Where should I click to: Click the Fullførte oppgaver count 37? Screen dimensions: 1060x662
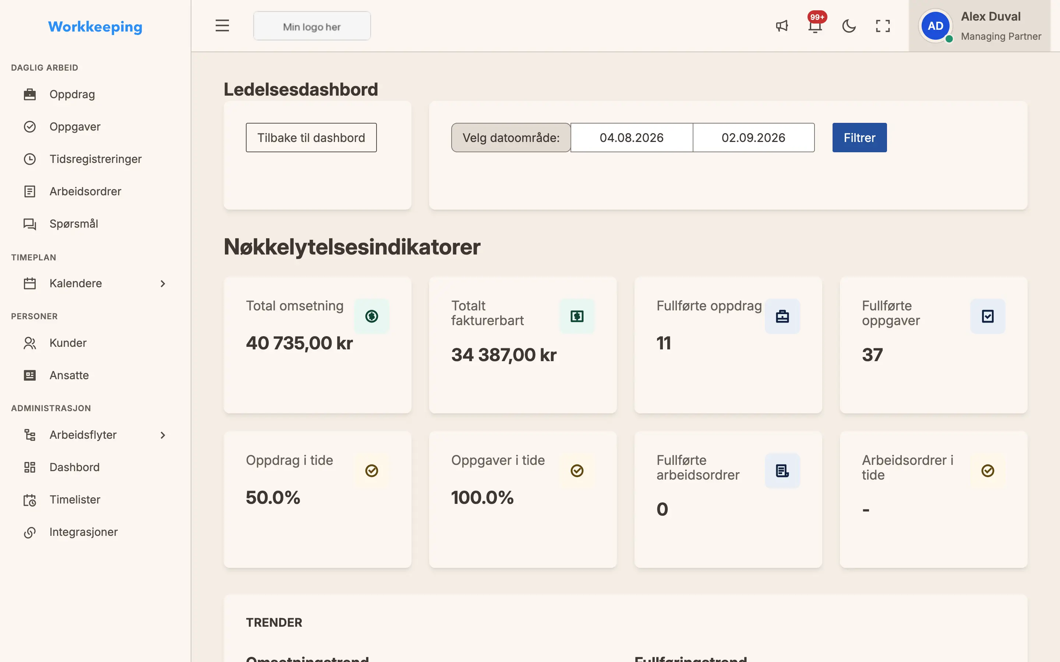coord(872,355)
